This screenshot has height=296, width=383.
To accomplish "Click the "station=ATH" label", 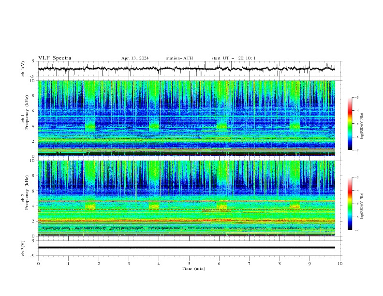I will 179,58.
